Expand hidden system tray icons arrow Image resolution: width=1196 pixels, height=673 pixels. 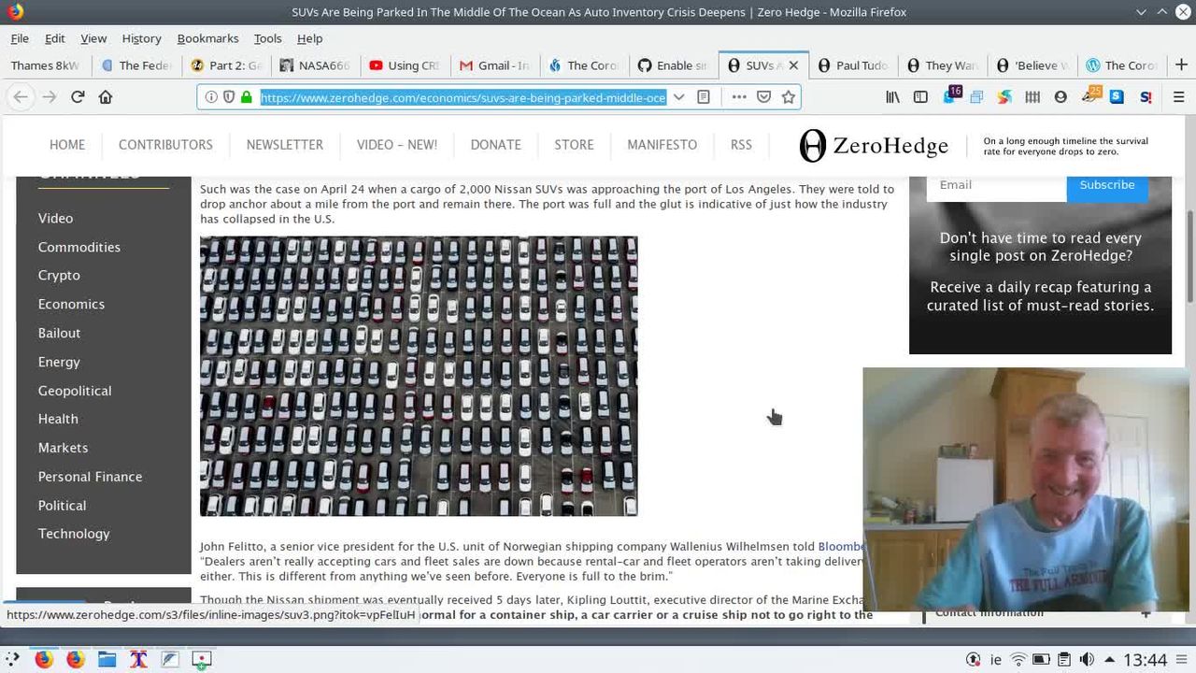[x=1109, y=660]
